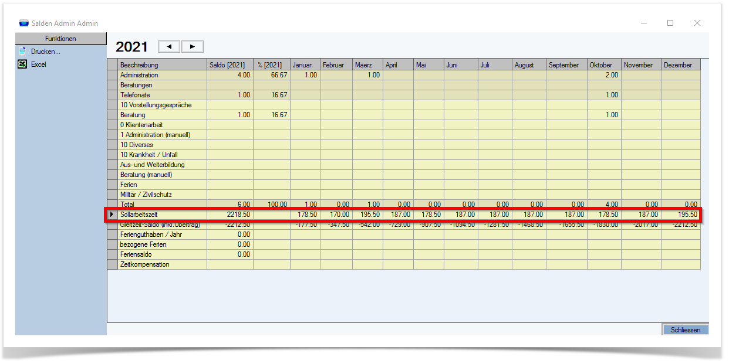Screen dimensions: 729x364
Task: Click the Salden window title icon
Action: coord(24,23)
